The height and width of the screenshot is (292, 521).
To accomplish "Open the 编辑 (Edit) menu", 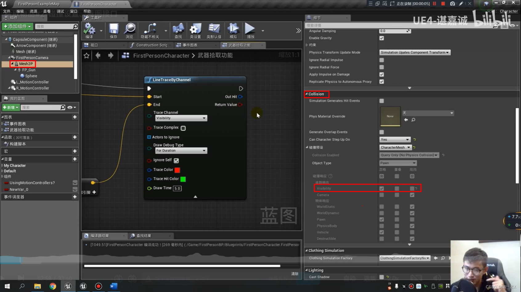I will tap(20, 11).
